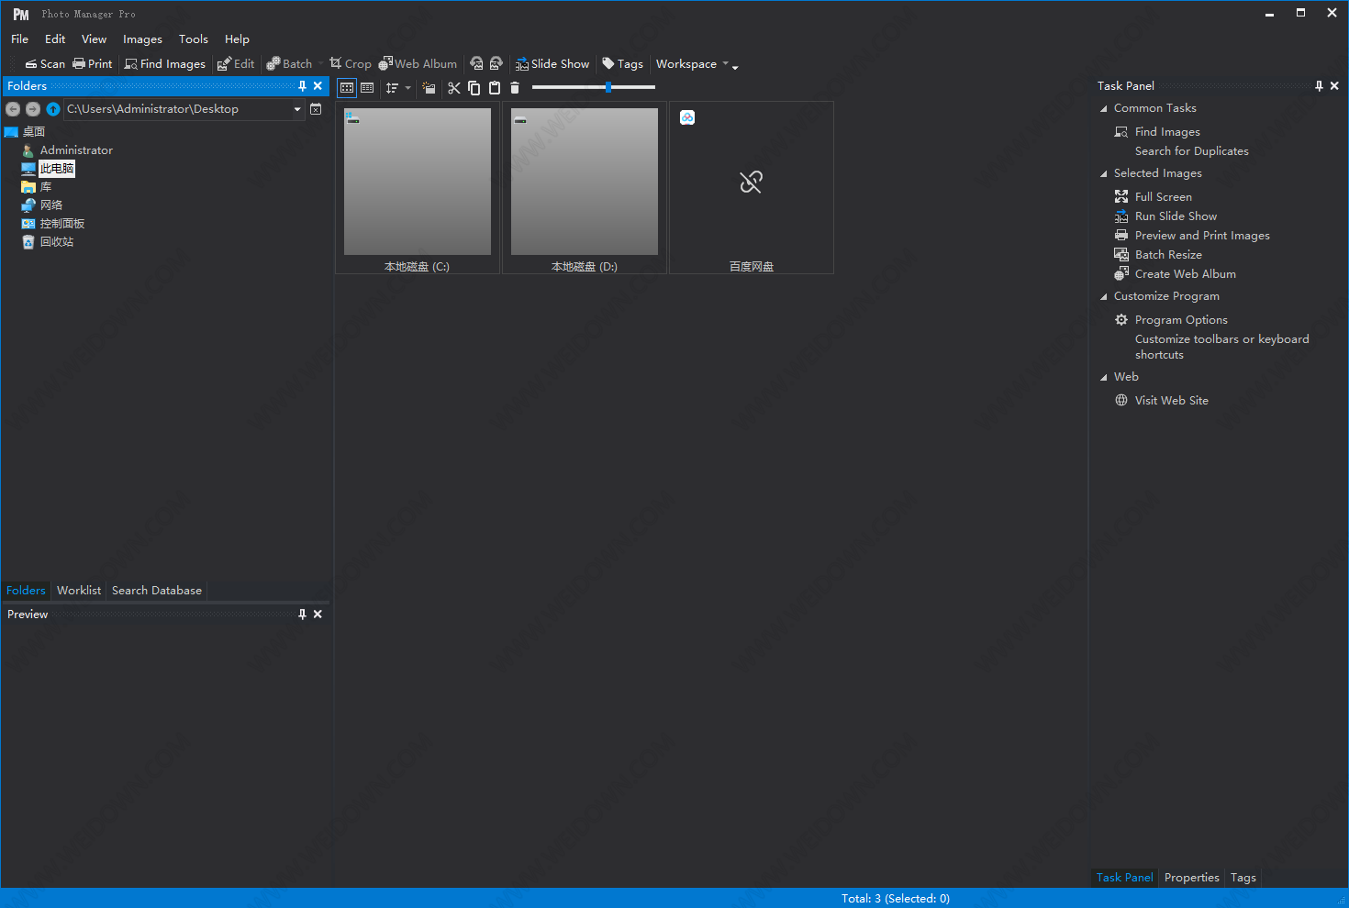Select 库 in the folder tree

[x=46, y=187]
